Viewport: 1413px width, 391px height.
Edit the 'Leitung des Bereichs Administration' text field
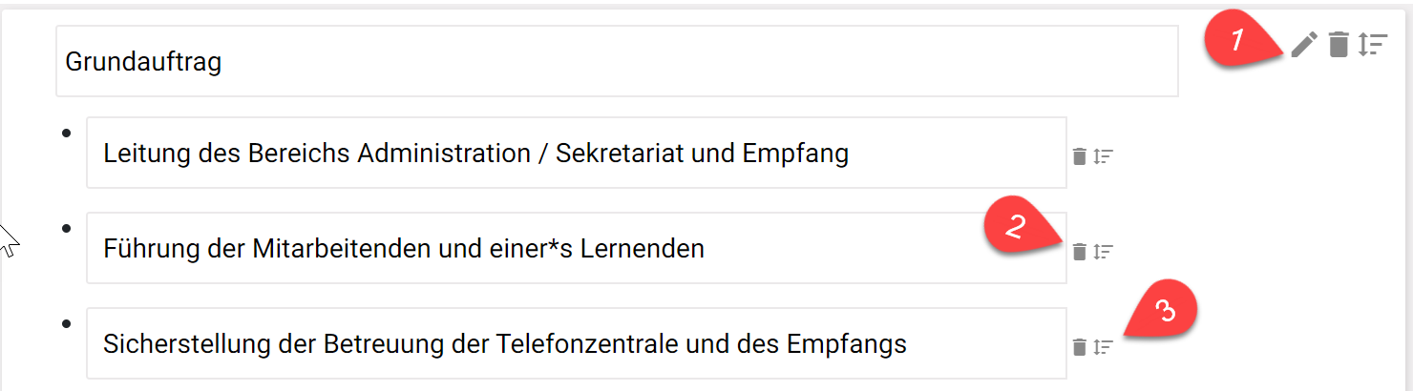pos(576,153)
